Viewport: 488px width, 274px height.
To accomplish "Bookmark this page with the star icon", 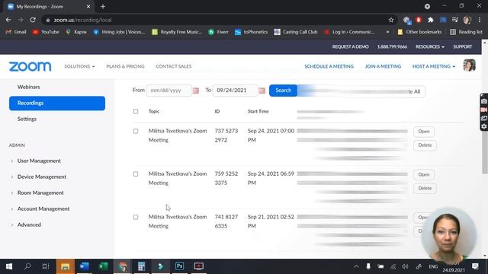I will (391, 20).
